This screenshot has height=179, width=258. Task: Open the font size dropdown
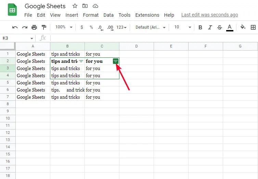tap(183, 27)
